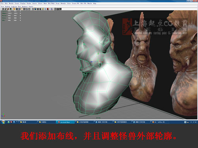Image resolution: width=198 pixels, height=148 pixels.
Task: Click the 'Edges' heads-up display label
Action: pos(4,13)
